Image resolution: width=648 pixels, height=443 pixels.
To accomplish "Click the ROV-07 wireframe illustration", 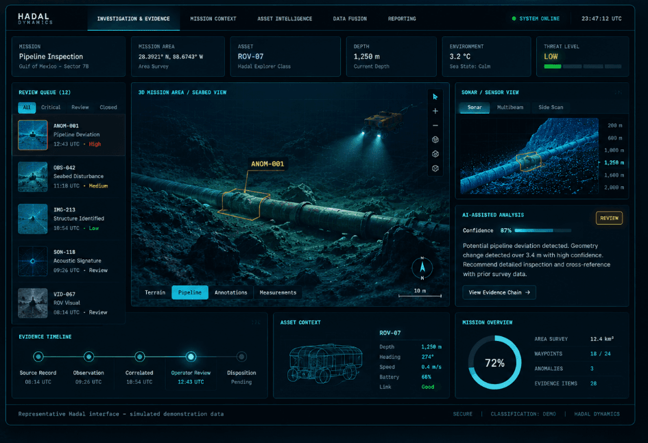I will (325, 363).
